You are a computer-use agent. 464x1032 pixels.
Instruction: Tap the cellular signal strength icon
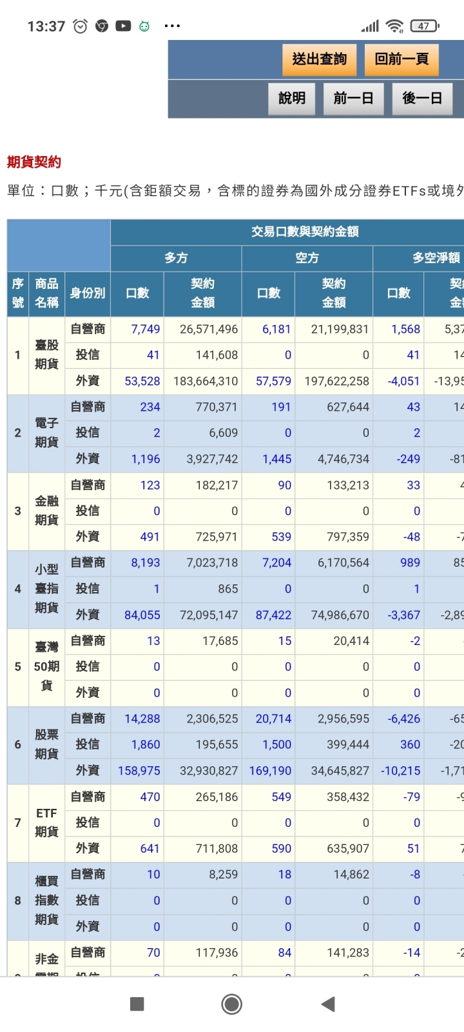click(x=371, y=26)
